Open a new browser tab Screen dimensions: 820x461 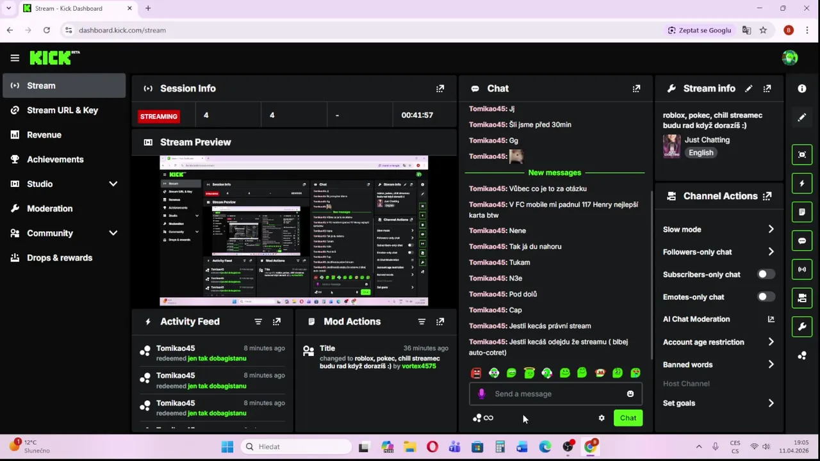click(148, 8)
